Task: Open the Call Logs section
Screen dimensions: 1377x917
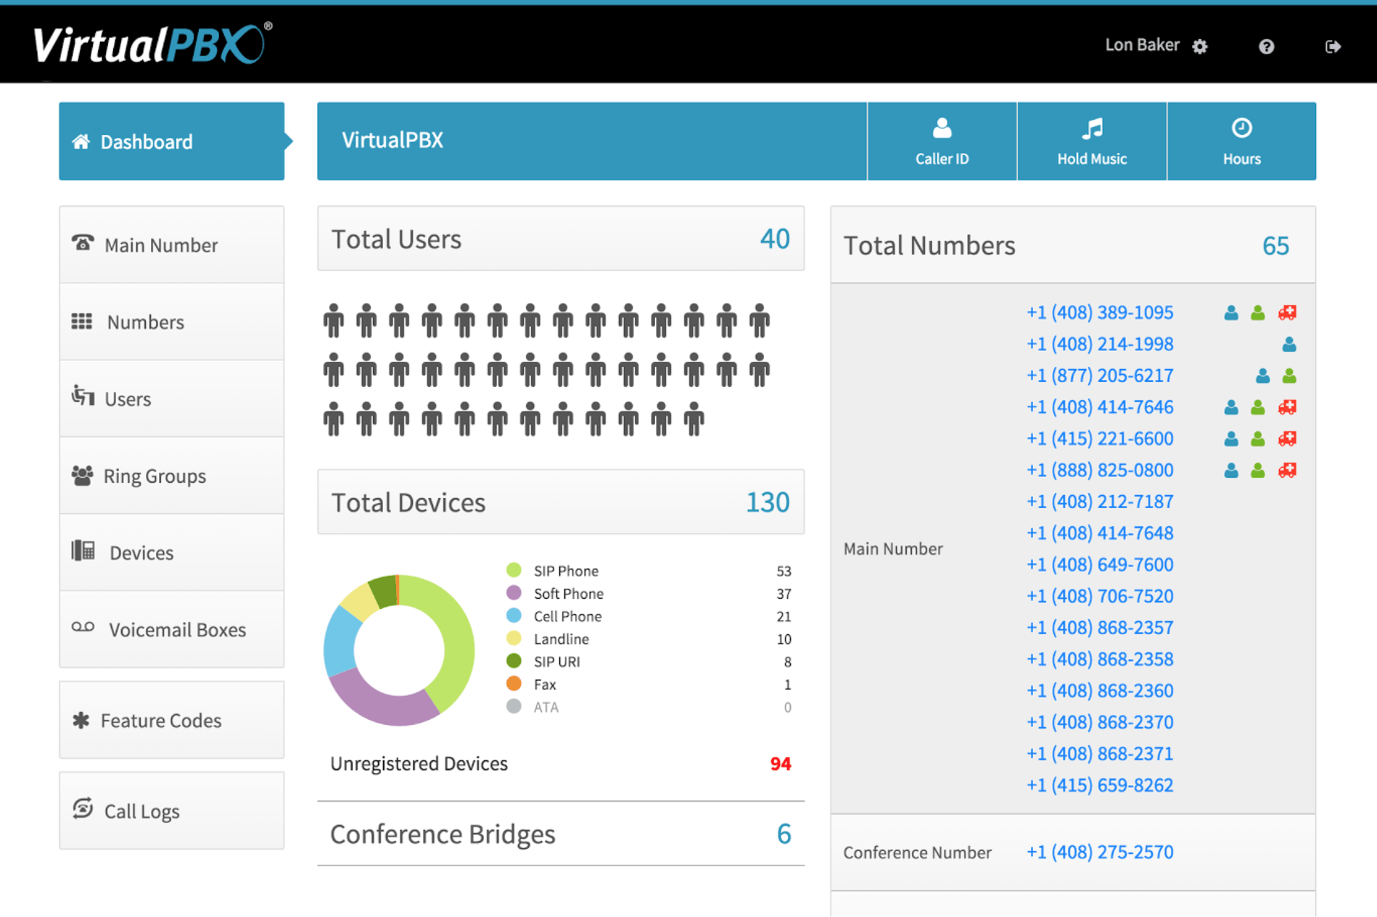Action: (x=141, y=810)
